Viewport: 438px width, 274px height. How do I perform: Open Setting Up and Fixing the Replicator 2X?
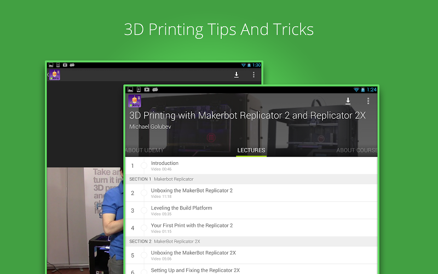point(251,269)
